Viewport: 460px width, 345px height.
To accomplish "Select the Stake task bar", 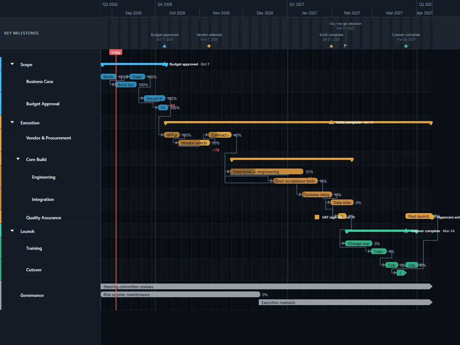I will (x=137, y=77).
